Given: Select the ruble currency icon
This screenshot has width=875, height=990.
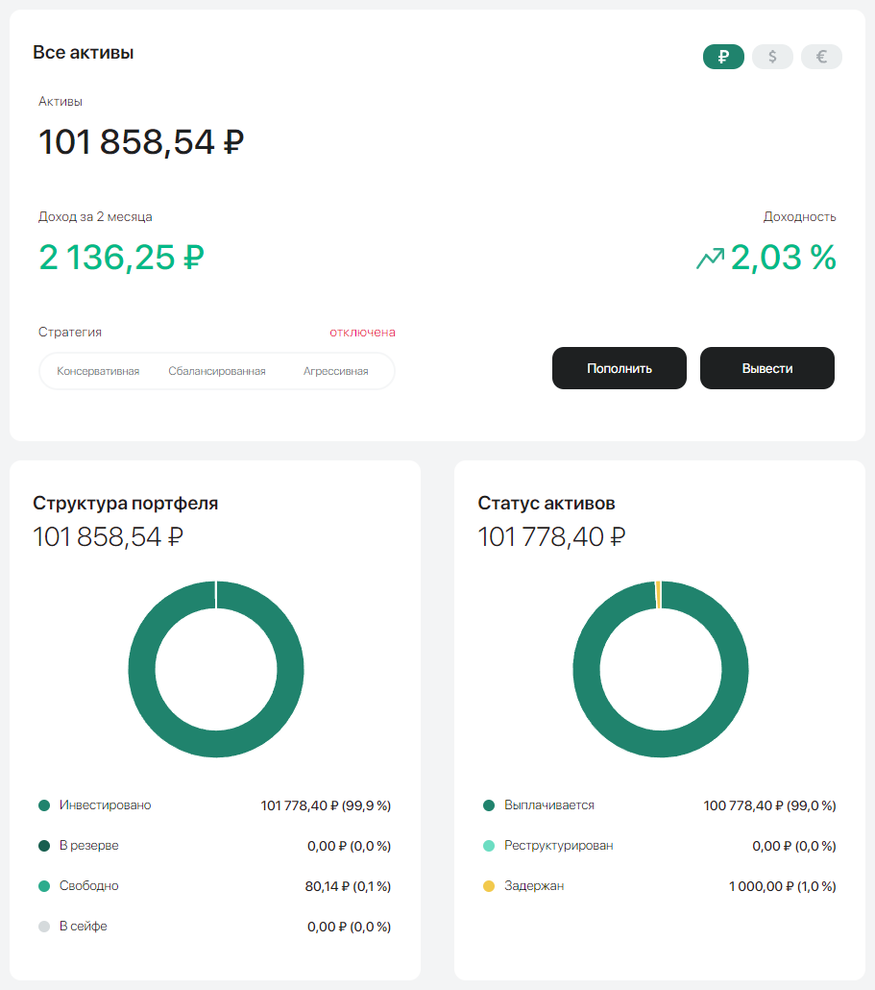Looking at the screenshot, I should pos(723,57).
